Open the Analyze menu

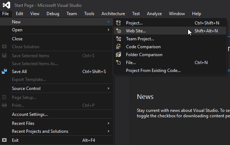point(154,14)
